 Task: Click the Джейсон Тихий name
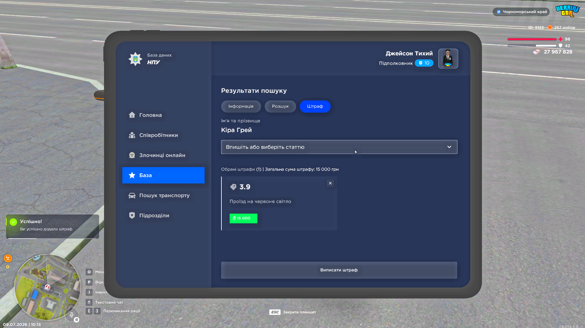pyautogui.click(x=409, y=53)
